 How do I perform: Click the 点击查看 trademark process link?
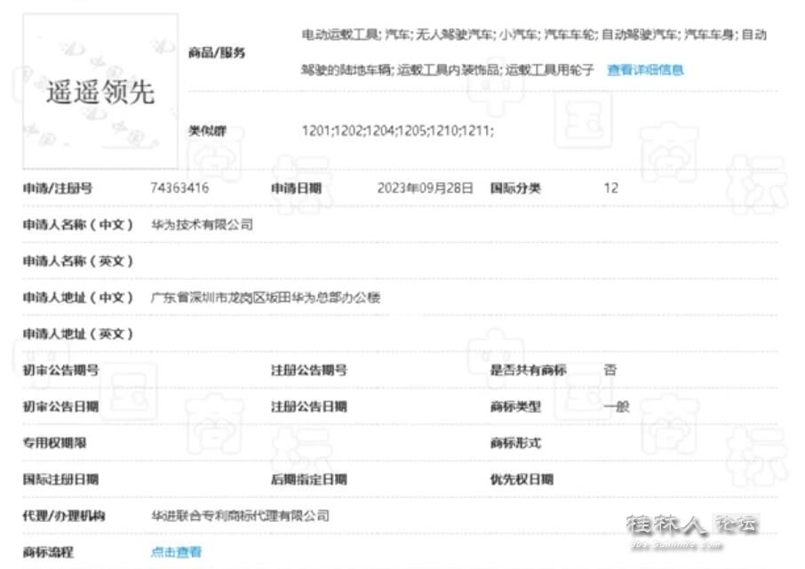coord(176,552)
